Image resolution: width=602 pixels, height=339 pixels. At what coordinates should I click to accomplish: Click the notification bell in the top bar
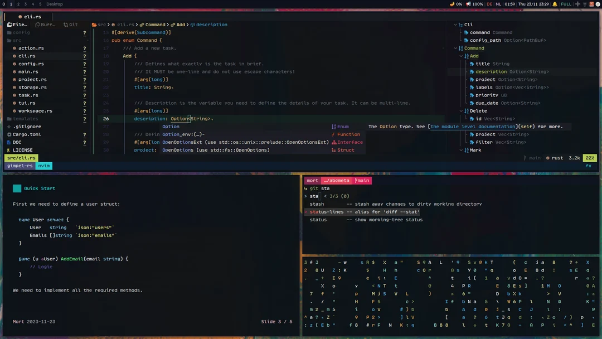(555, 4)
